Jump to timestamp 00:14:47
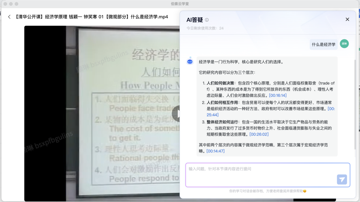The image size is (360, 202). [215, 151]
